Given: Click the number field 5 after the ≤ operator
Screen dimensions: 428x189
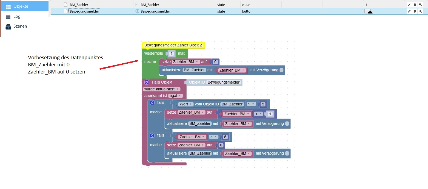Looking at the screenshot, I should (263, 104).
